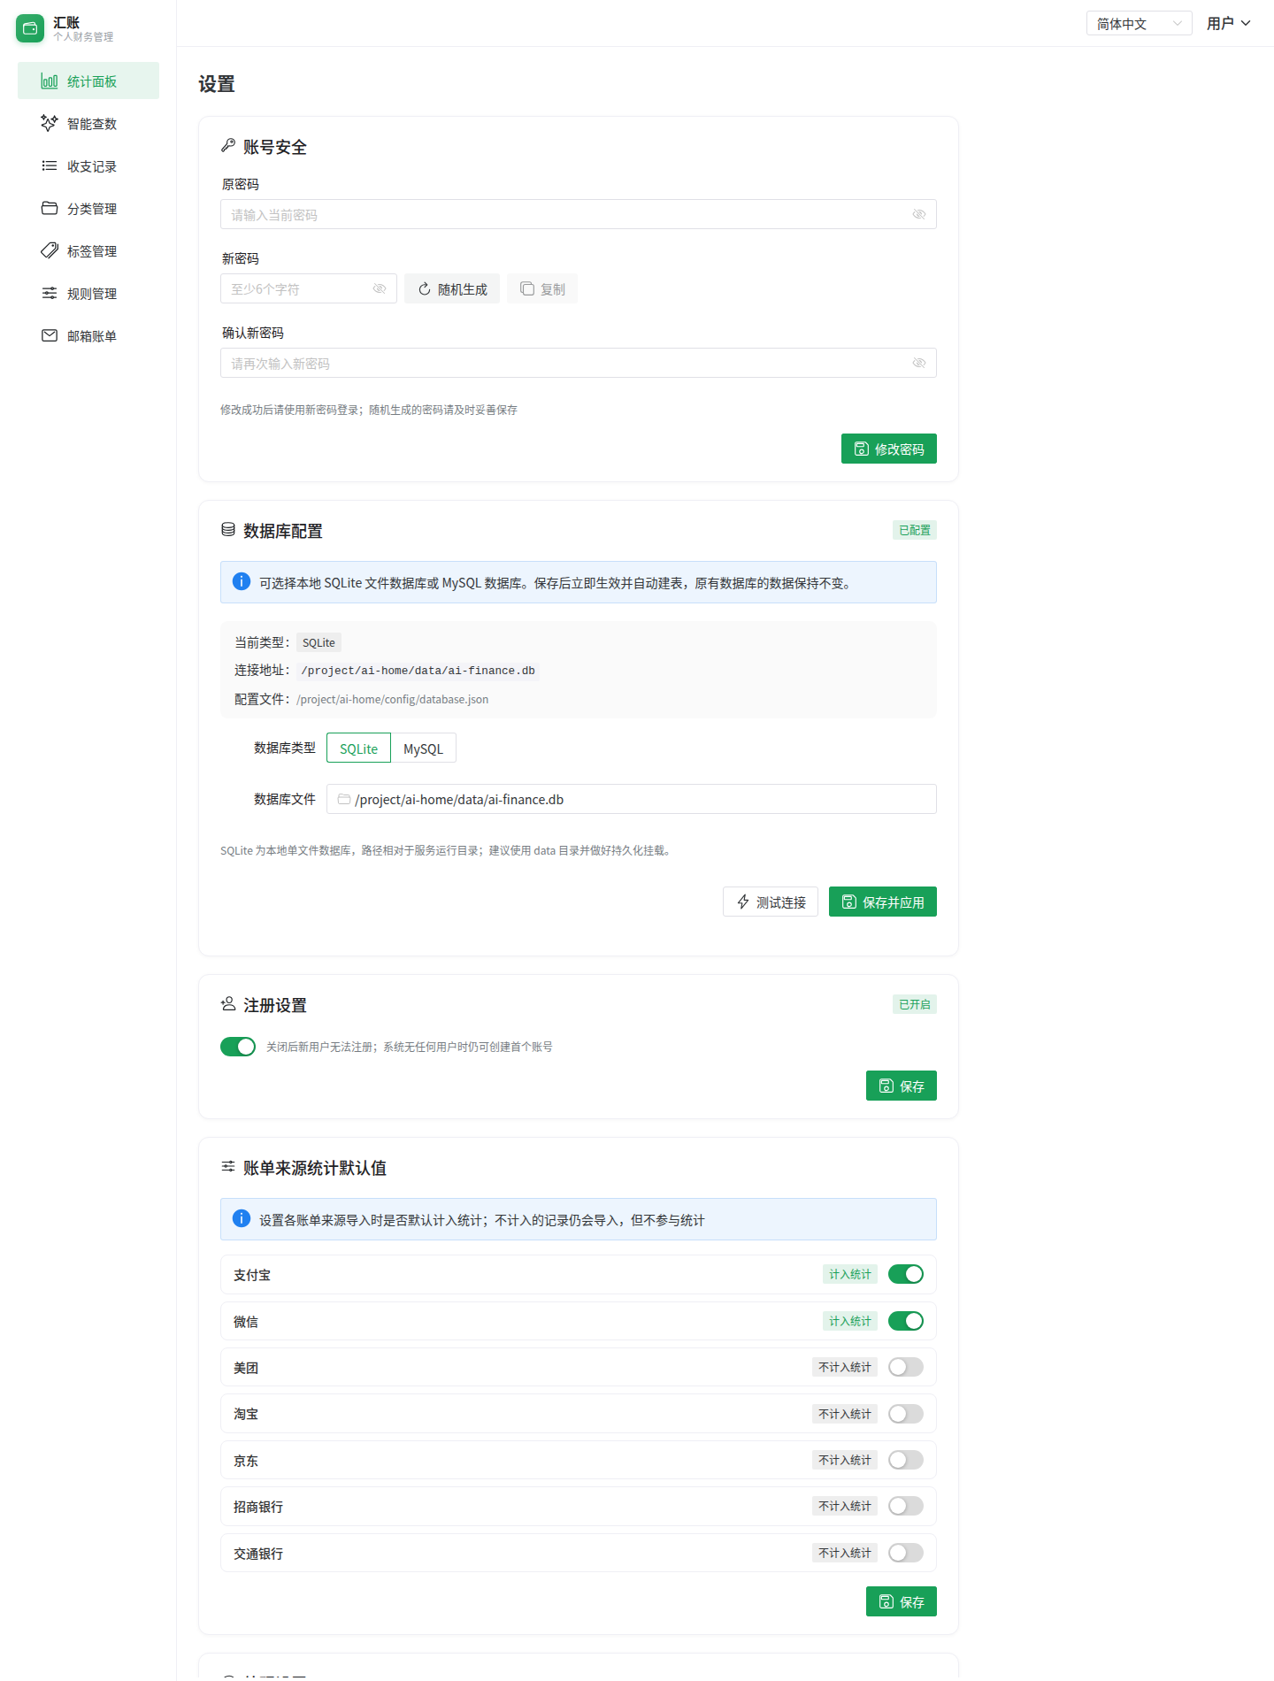
Task: Open the 简体中文 language dropdown
Action: pos(1140,23)
